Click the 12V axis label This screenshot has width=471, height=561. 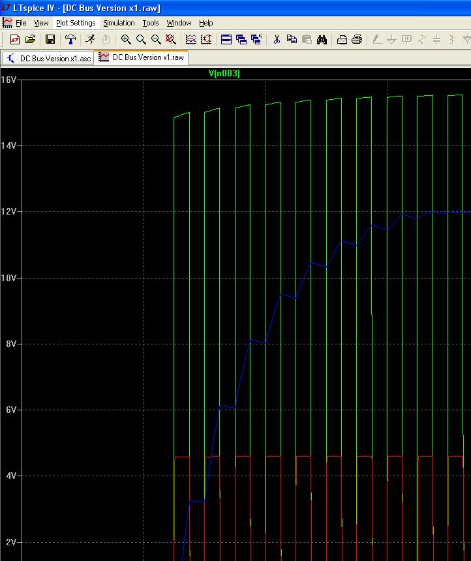click(8, 211)
